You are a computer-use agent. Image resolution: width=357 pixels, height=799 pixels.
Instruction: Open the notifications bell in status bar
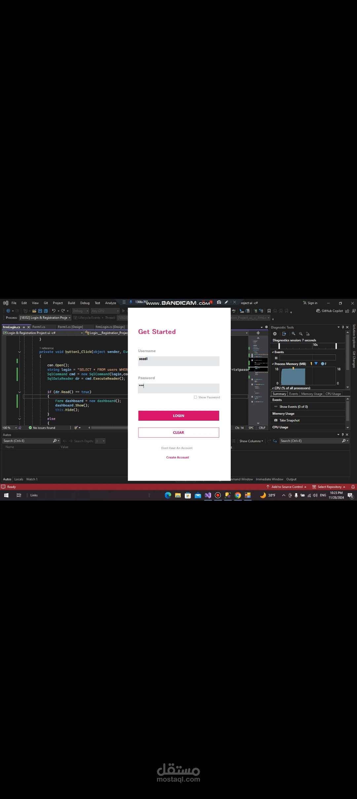pyautogui.click(x=353, y=487)
